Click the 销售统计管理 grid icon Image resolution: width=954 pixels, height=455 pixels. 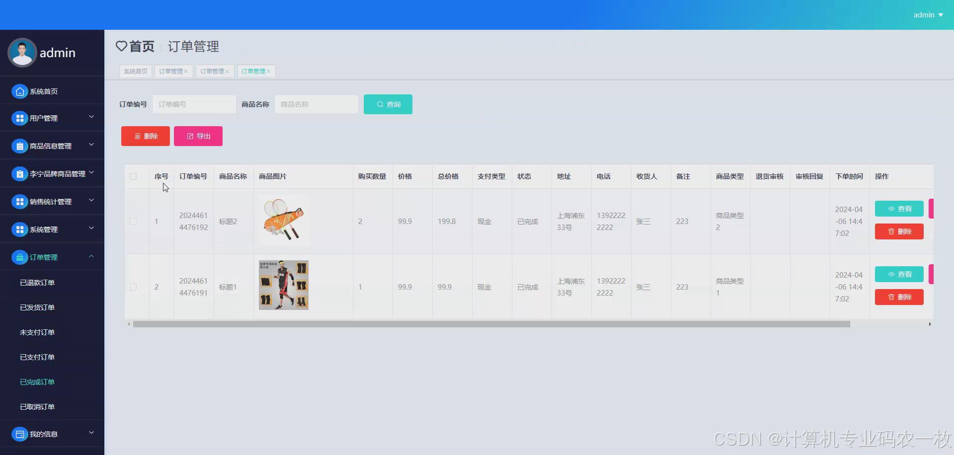click(x=19, y=202)
